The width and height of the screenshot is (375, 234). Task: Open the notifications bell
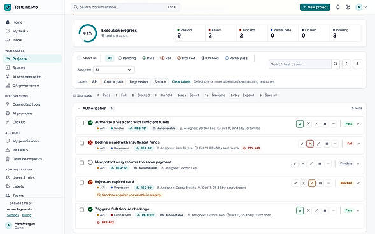pos(337,7)
